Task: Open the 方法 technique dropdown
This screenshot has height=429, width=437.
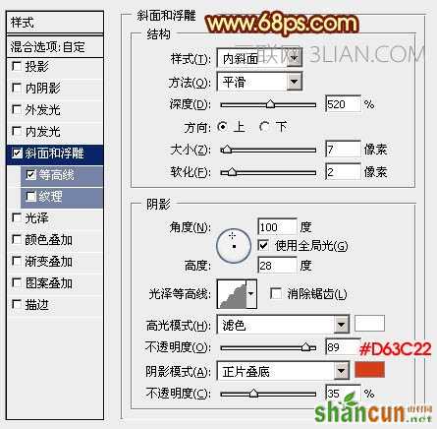Action: coord(295,82)
